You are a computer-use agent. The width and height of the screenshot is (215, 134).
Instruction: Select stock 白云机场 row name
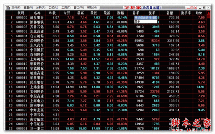37,36
